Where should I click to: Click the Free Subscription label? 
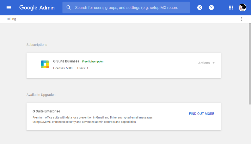coord(93,61)
